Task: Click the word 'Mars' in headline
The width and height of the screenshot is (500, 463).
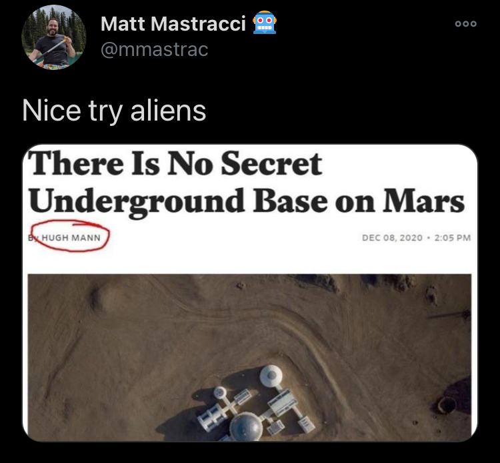Action: [x=424, y=201]
